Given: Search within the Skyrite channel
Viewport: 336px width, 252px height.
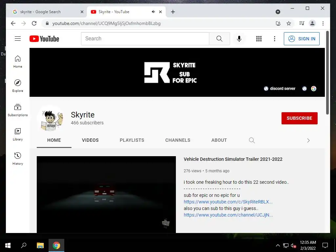Looking at the screenshot, I should 252,140.
